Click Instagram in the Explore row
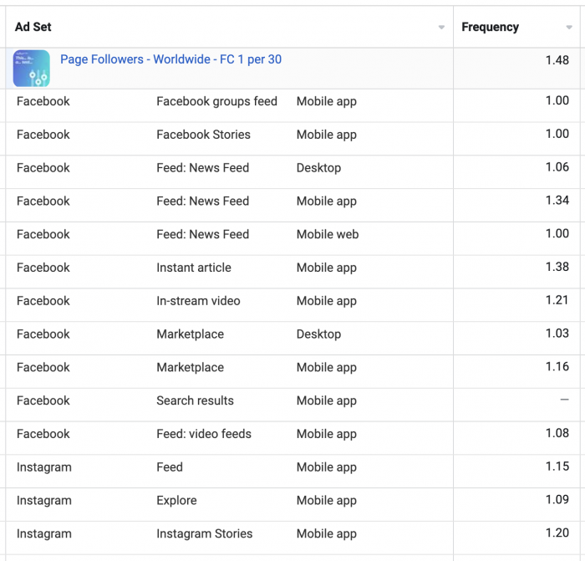Viewport: 585px width, 561px height. (x=44, y=501)
